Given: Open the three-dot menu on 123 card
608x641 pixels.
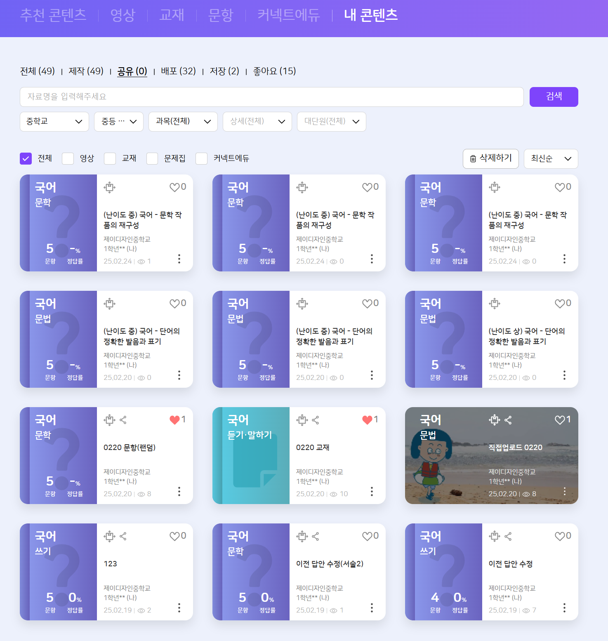Looking at the screenshot, I should 179,608.
